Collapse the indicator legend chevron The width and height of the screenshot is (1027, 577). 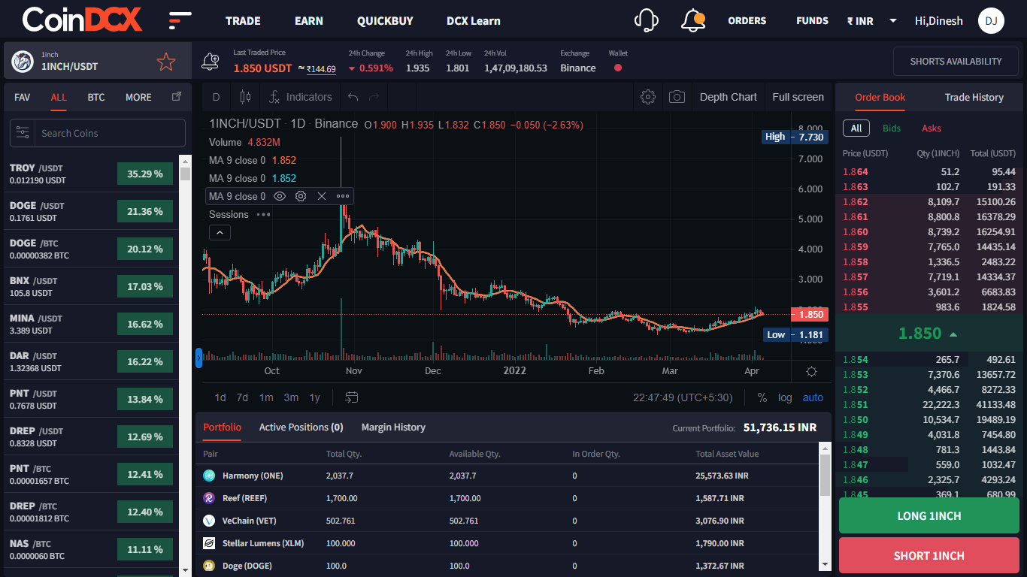point(220,233)
